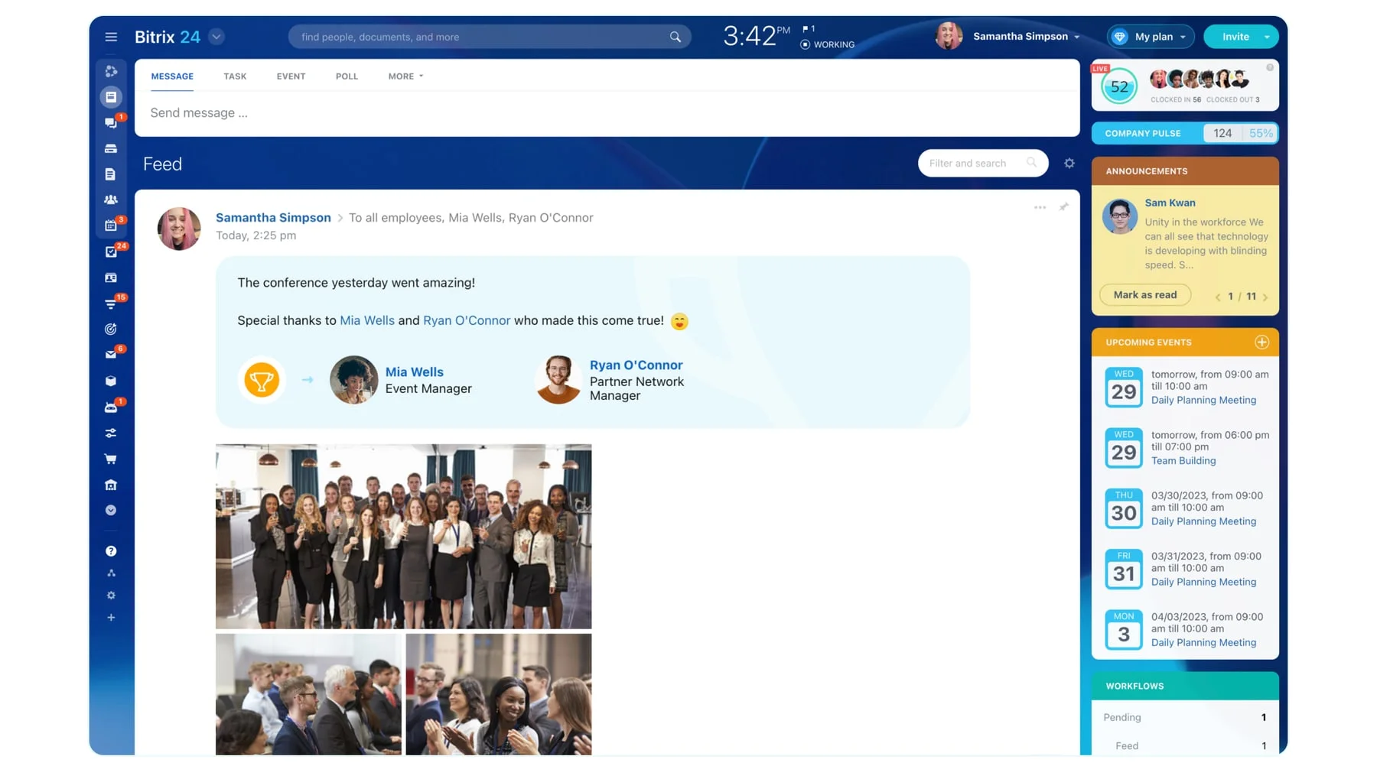Open the workgroups people icon in sidebar
Viewport: 1377px width, 779px height.
click(x=111, y=200)
